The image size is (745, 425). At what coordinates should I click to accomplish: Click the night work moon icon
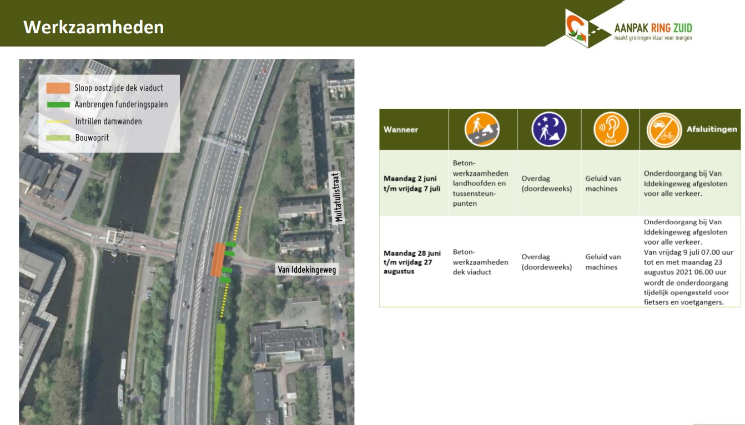pos(549,129)
